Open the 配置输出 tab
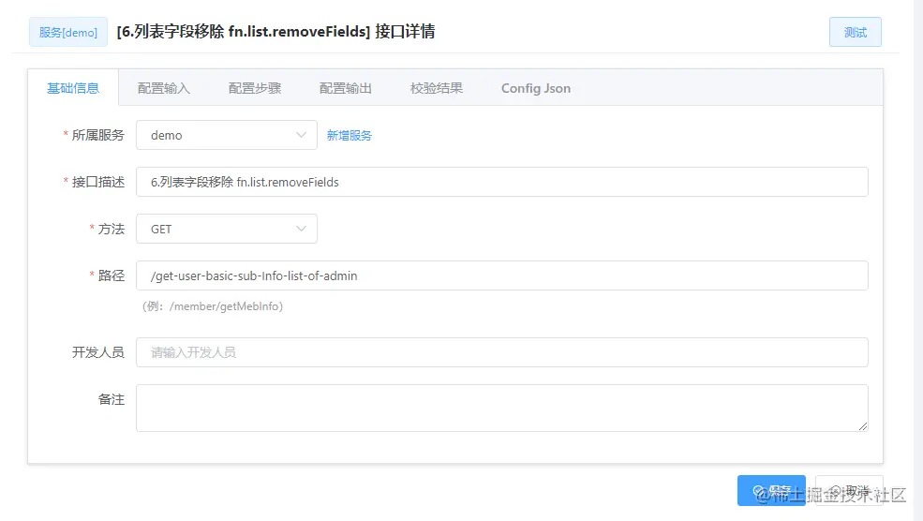The height and width of the screenshot is (521, 923). [x=346, y=88]
